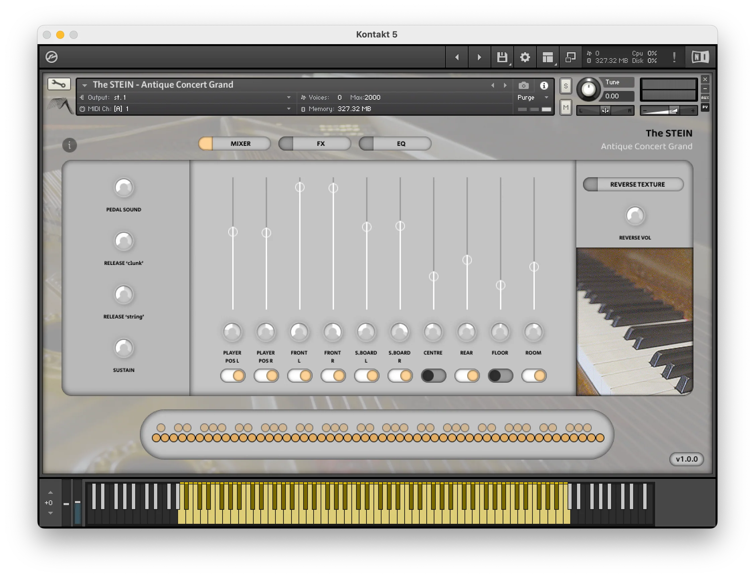Mute the instrument with M button

click(566, 107)
